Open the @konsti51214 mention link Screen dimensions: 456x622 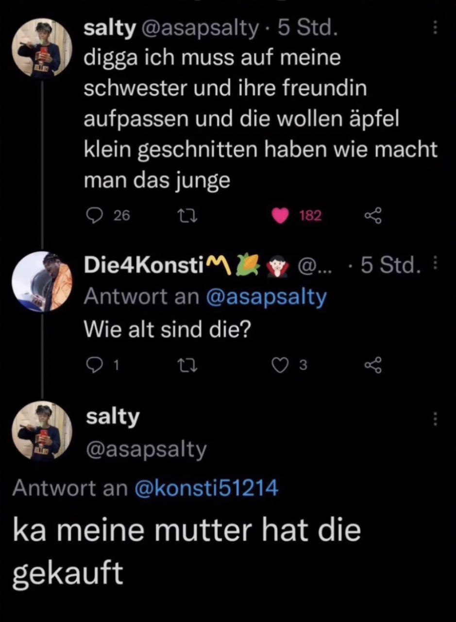pyautogui.click(x=206, y=487)
